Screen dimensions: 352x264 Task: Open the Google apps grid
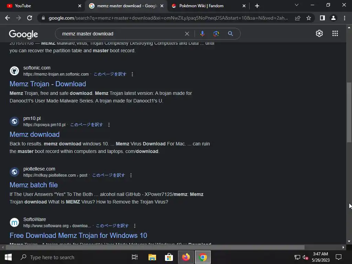pyautogui.click(x=335, y=33)
